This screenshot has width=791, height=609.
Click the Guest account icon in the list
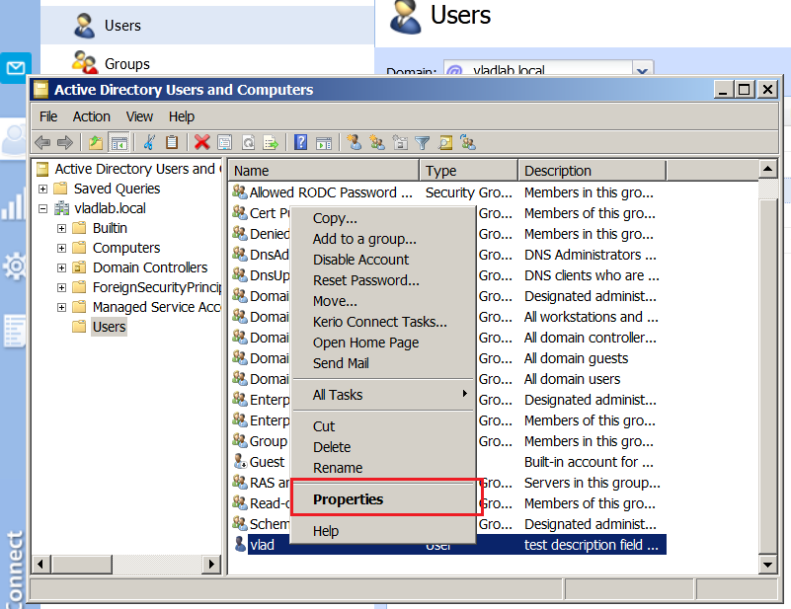point(240,461)
